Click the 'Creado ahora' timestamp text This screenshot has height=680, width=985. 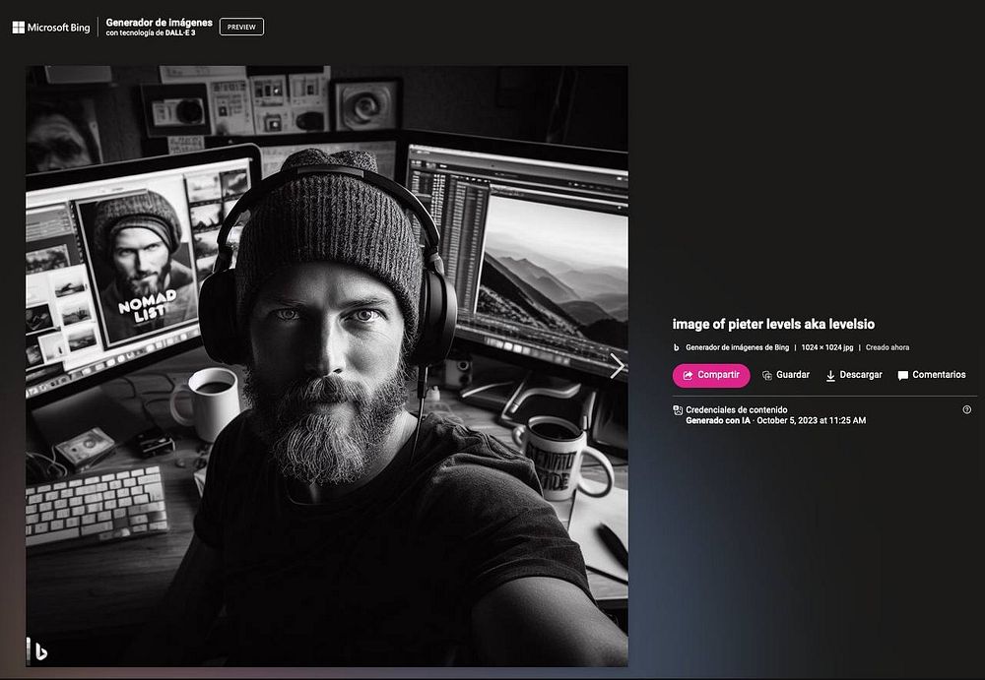[x=887, y=347]
